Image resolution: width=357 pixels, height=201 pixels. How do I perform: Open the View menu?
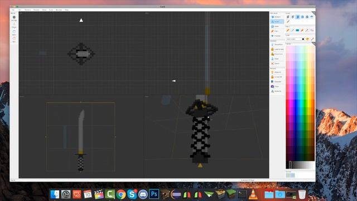coord(44,10)
